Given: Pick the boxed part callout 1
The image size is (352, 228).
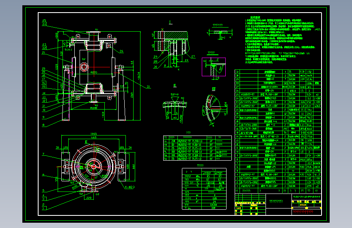Looking at the screenshot, I should (44, 208).
